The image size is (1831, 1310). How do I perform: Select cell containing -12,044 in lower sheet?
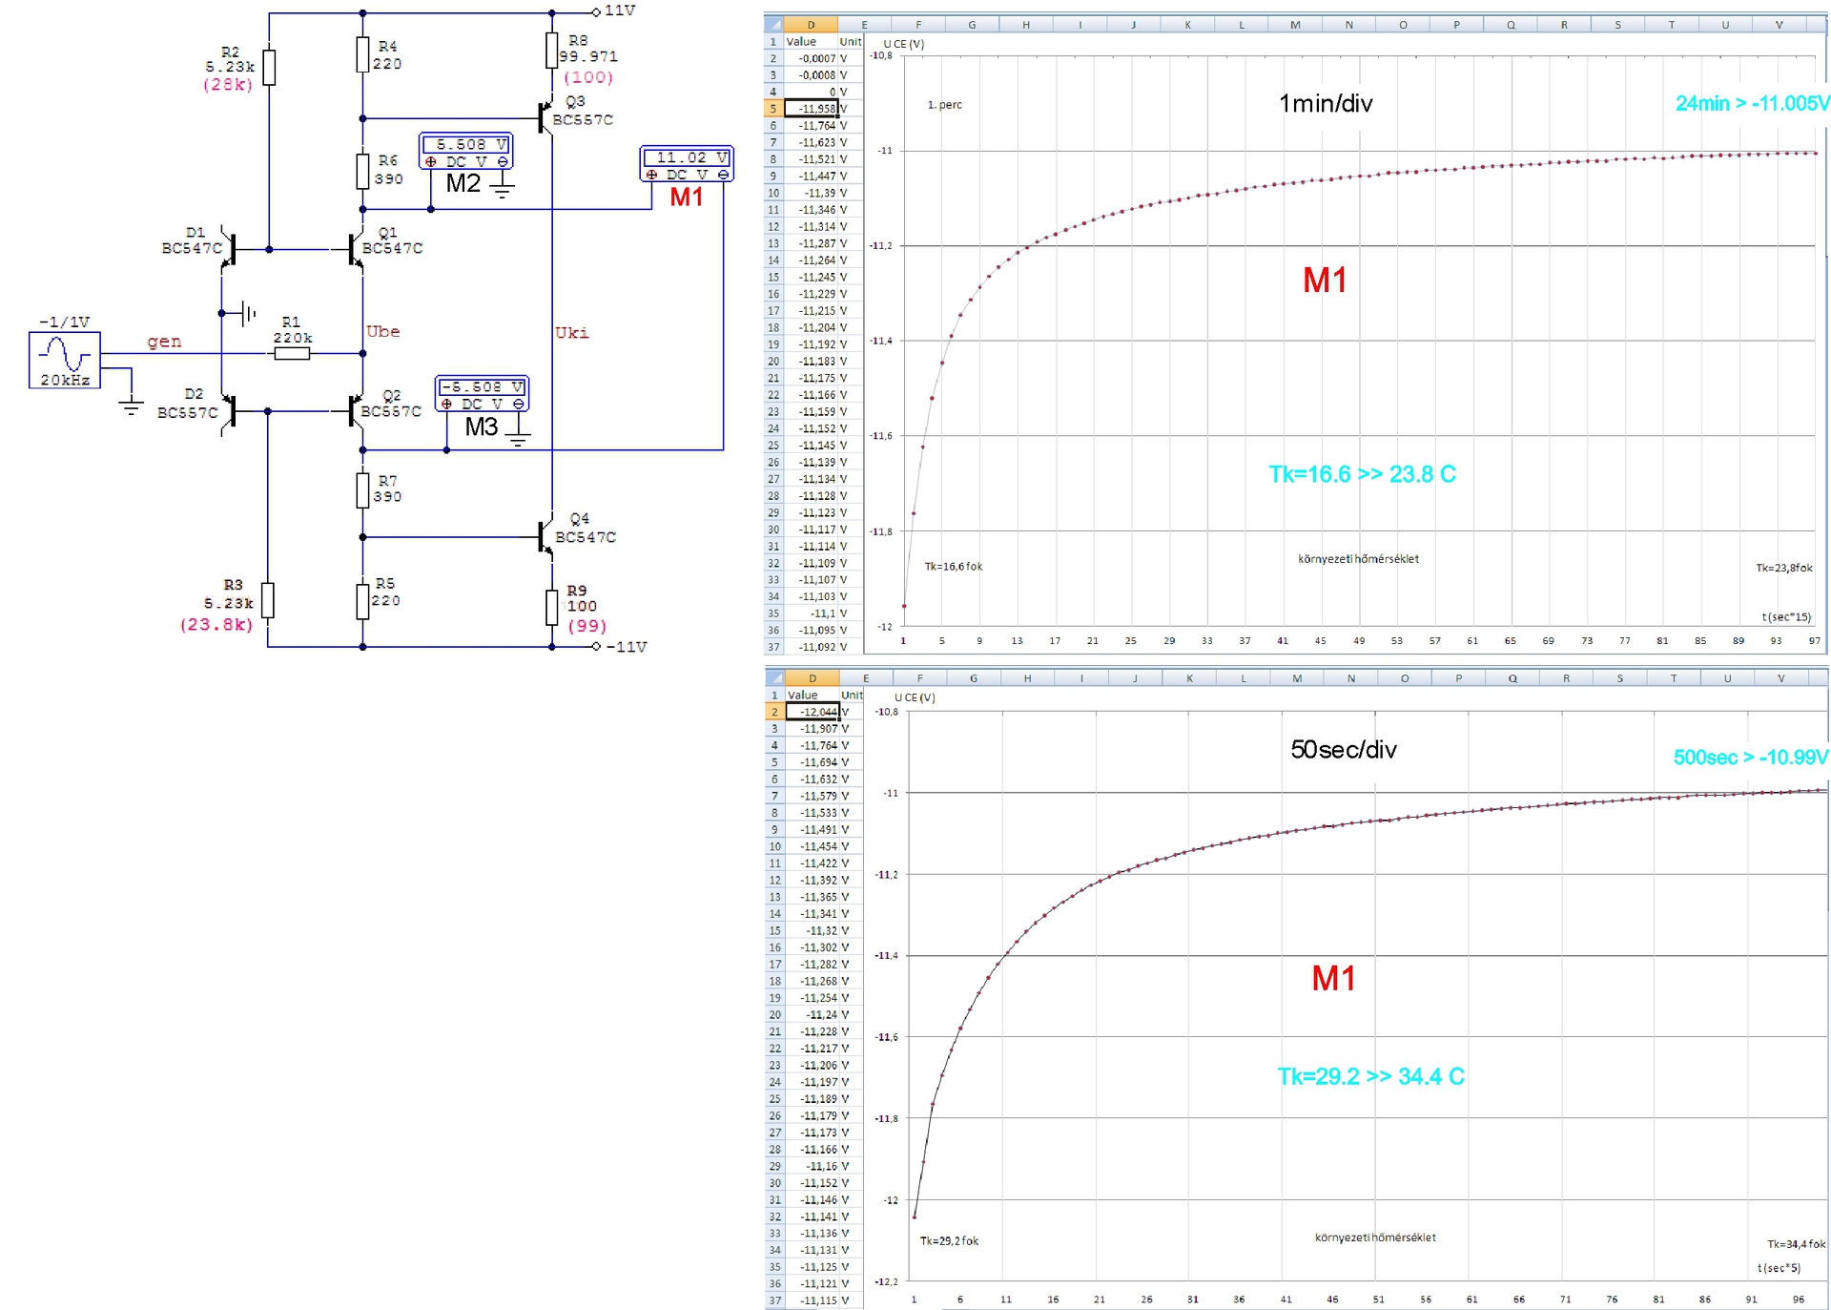tap(813, 712)
